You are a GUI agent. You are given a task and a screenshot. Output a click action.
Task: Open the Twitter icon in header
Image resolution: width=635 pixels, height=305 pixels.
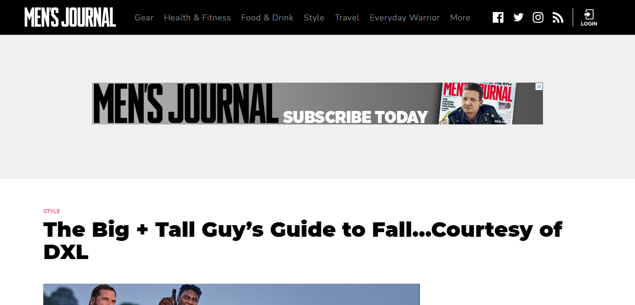pos(518,18)
